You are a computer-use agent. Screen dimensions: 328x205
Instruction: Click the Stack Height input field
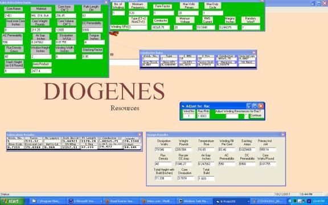[14, 71]
